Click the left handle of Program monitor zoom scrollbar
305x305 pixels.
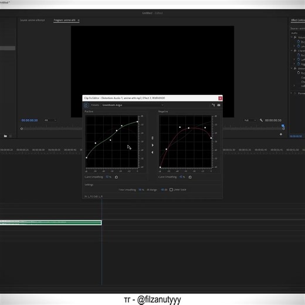pyautogui.click(x=22, y=128)
